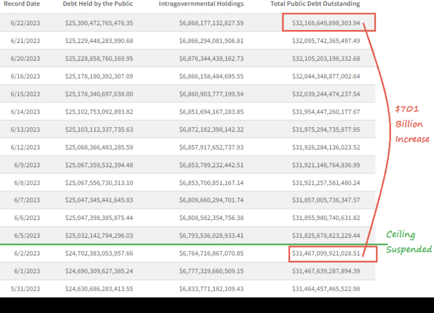This screenshot has width=434, height=313.
Task: Click the Total Public Debt Outstanding header
Action: click(x=315, y=4)
